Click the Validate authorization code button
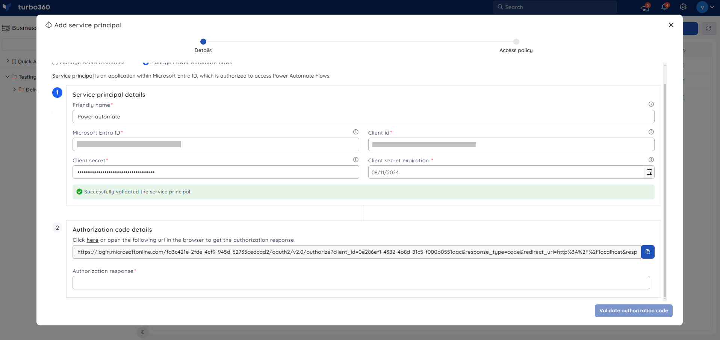 coord(634,311)
